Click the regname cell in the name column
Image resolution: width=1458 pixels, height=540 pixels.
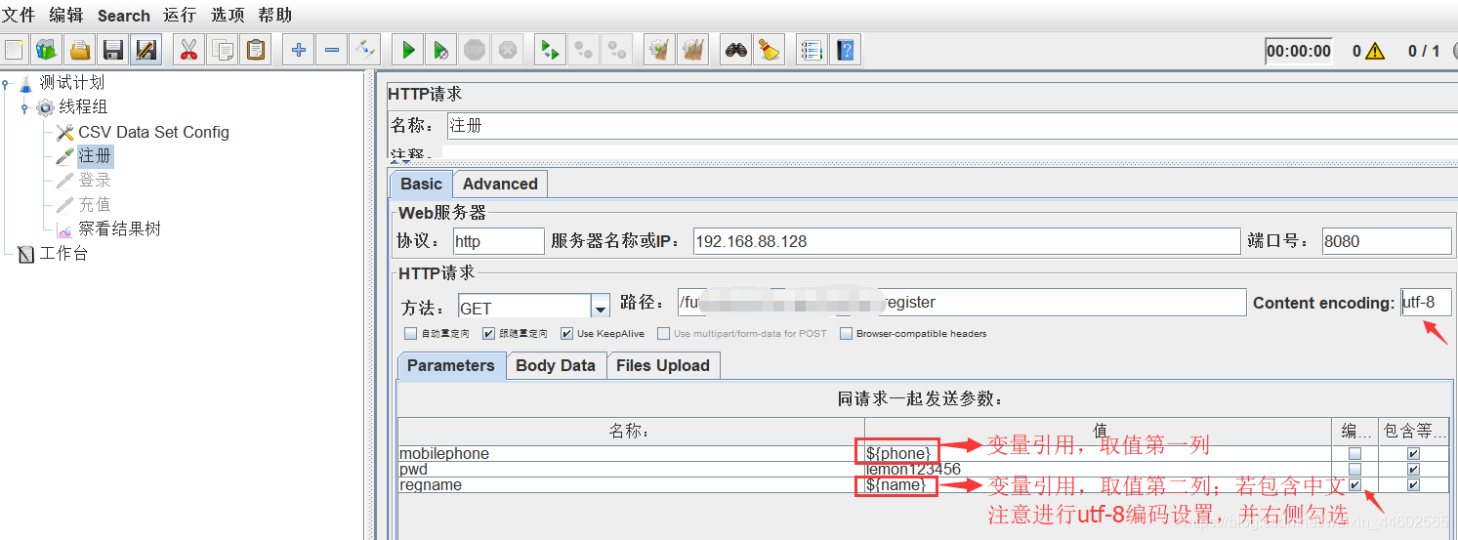[631, 485]
